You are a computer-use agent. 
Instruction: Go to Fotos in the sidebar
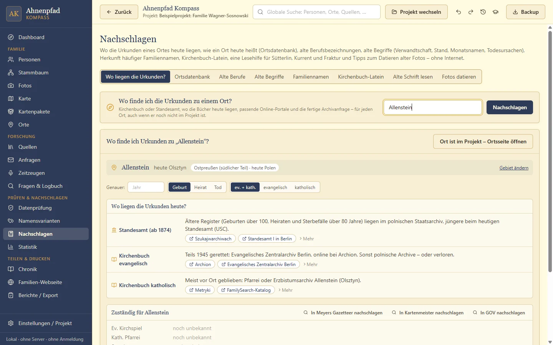pyautogui.click(x=46, y=85)
